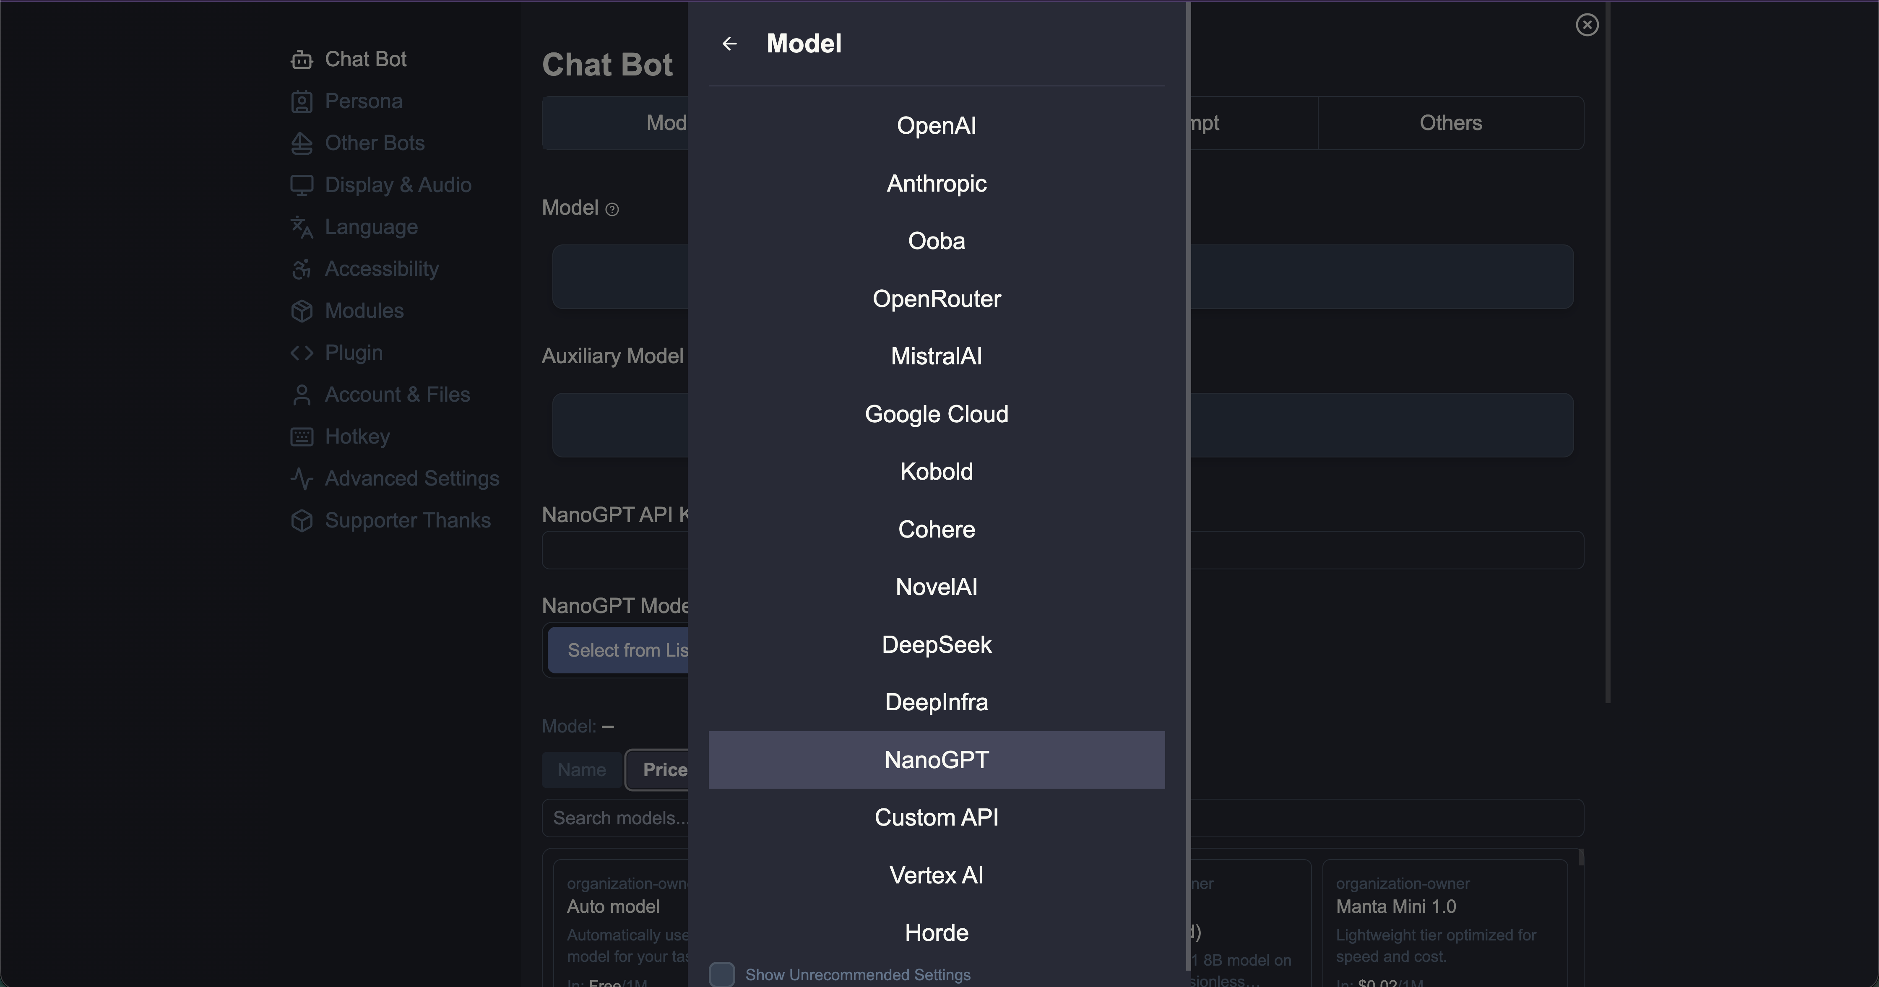Select the Language translation icon
This screenshot has width=1879, height=987.
pyautogui.click(x=302, y=227)
